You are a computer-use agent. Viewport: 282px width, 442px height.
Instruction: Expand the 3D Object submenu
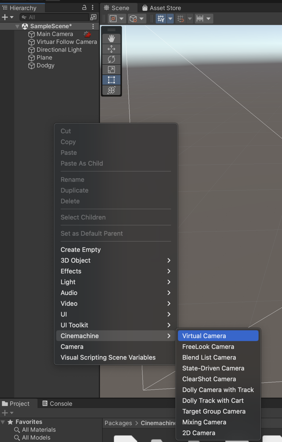coord(116,260)
